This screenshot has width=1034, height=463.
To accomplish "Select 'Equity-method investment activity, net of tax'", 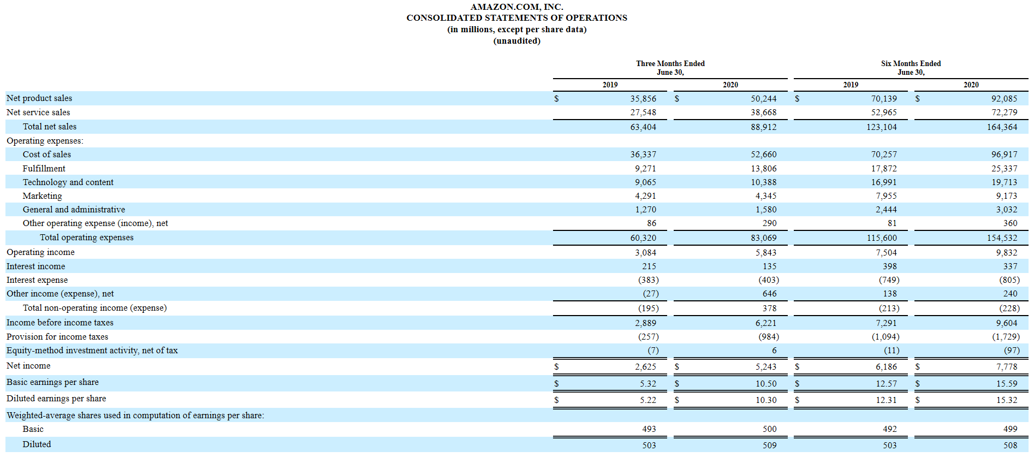I will 92,351.
